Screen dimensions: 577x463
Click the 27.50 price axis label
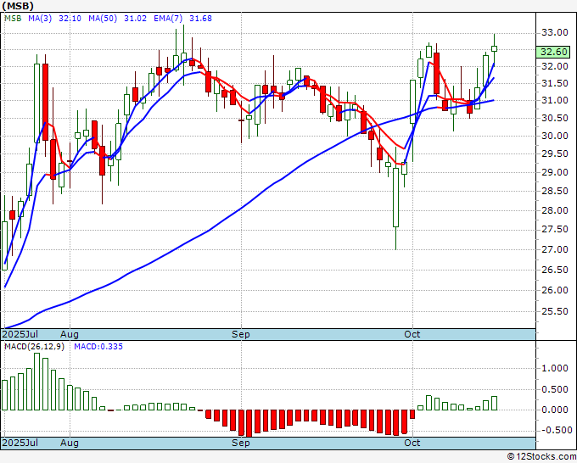pos(555,230)
